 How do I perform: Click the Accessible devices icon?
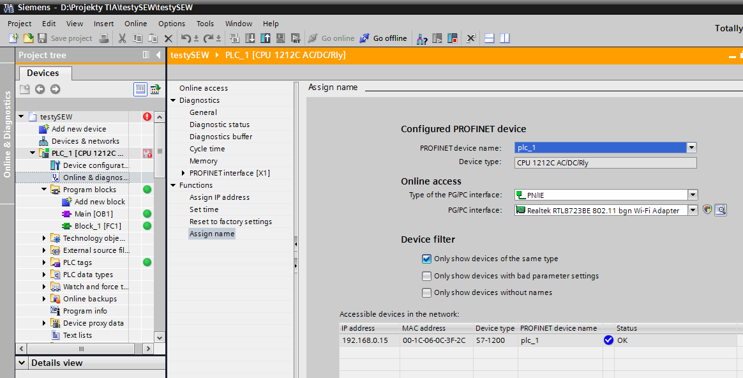[421, 38]
